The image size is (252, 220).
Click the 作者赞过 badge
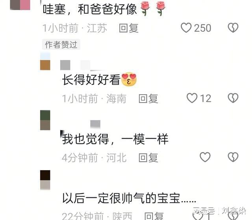pos(61,44)
